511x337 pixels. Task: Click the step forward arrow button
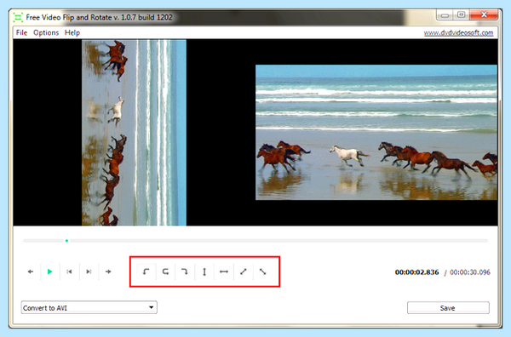[108, 271]
